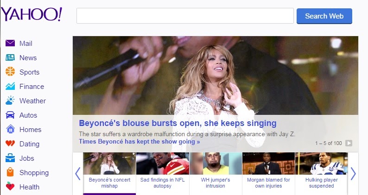Open the Sports section link
368x195 pixels.
tap(29, 72)
